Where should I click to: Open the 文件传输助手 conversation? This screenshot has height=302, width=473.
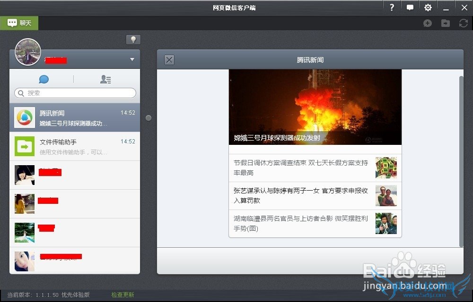pos(75,146)
